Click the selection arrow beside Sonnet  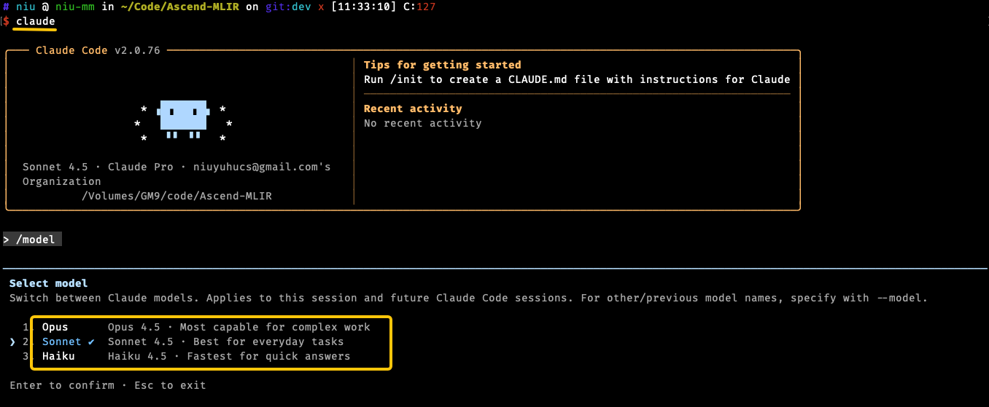(x=12, y=341)
